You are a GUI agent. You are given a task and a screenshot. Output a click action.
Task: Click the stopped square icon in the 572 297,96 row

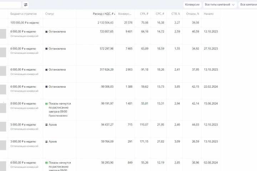tap(46, 48)
